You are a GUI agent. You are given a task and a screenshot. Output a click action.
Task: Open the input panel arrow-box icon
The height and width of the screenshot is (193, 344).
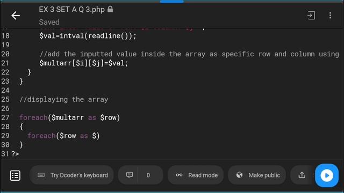click(x=311, y=16)
